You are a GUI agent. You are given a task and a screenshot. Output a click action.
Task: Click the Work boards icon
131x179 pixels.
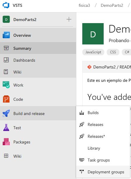pyautogui.click(x=6, y=85)
